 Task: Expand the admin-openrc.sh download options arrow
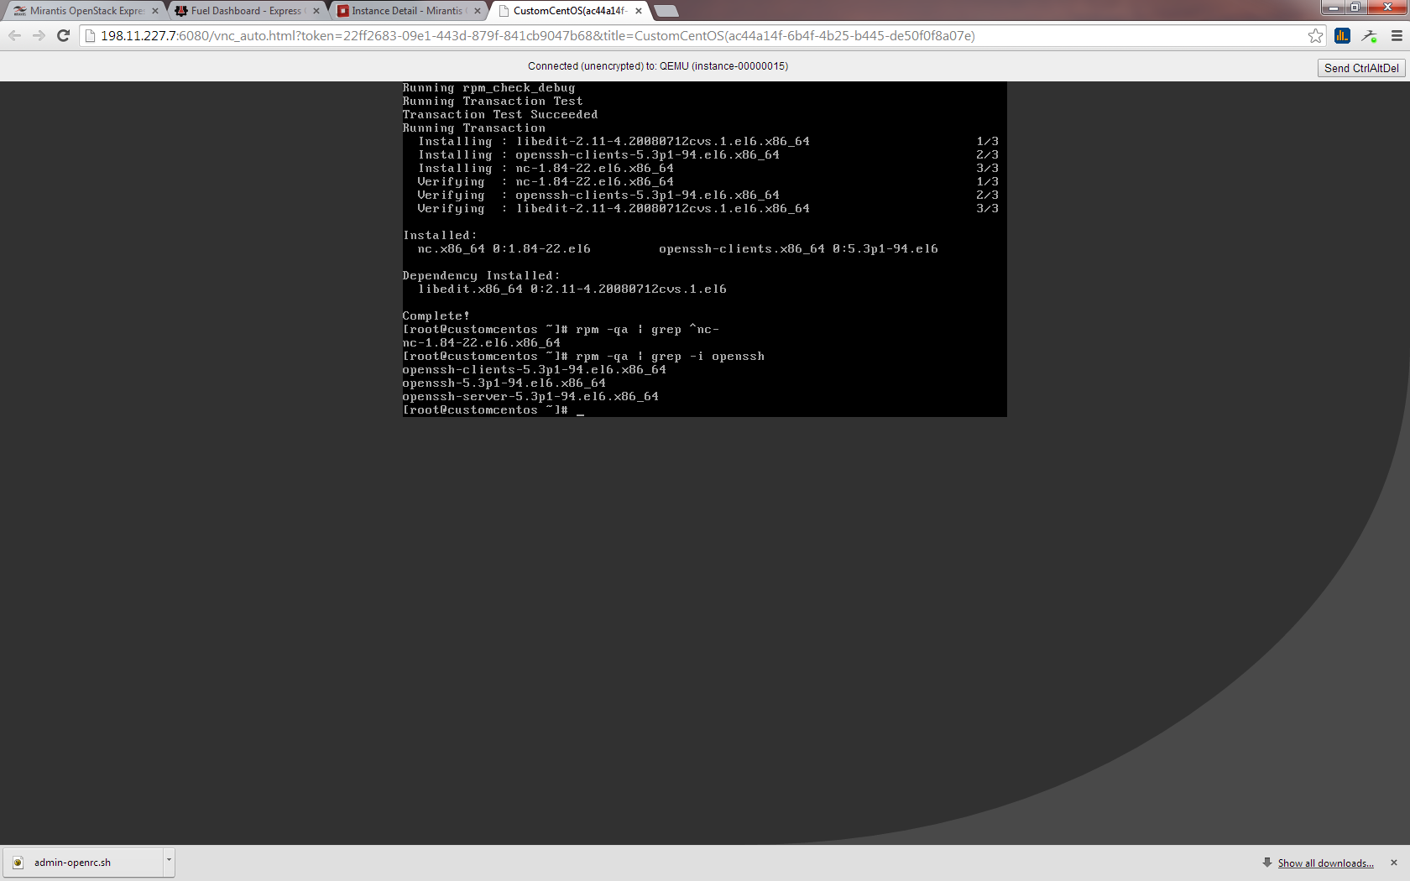(169, 861)
